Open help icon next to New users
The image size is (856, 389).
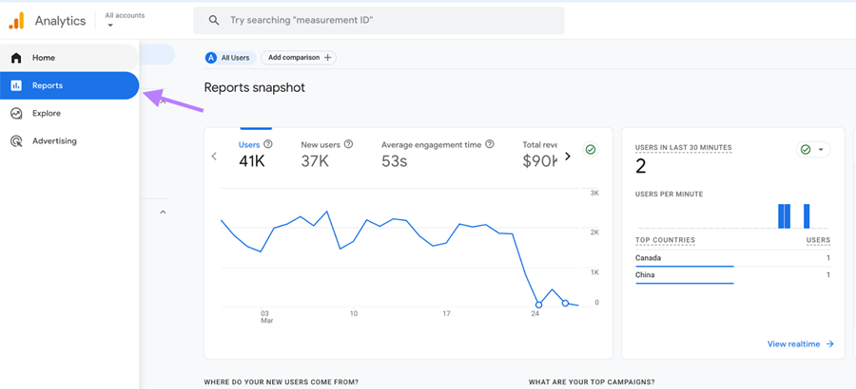pyautogui.click(x=348, y=144)
